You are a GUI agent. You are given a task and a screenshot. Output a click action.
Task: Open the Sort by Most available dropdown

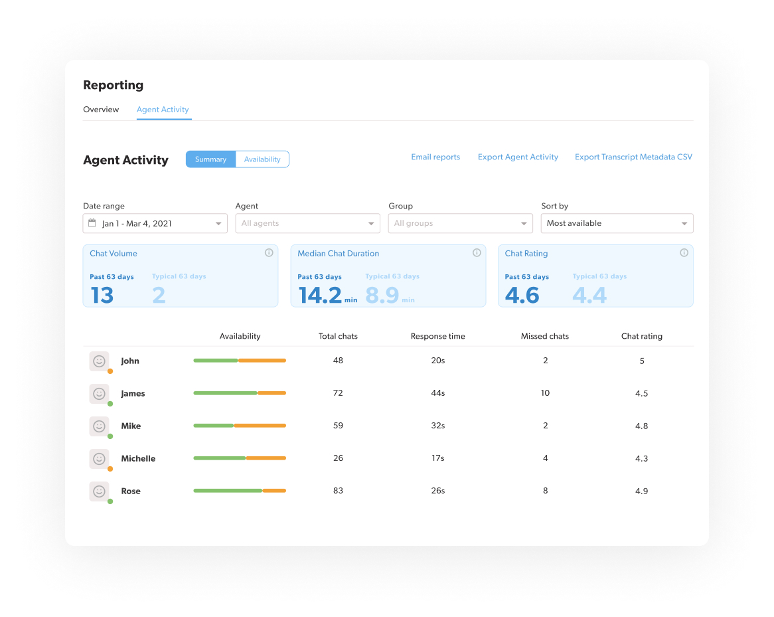617,224
